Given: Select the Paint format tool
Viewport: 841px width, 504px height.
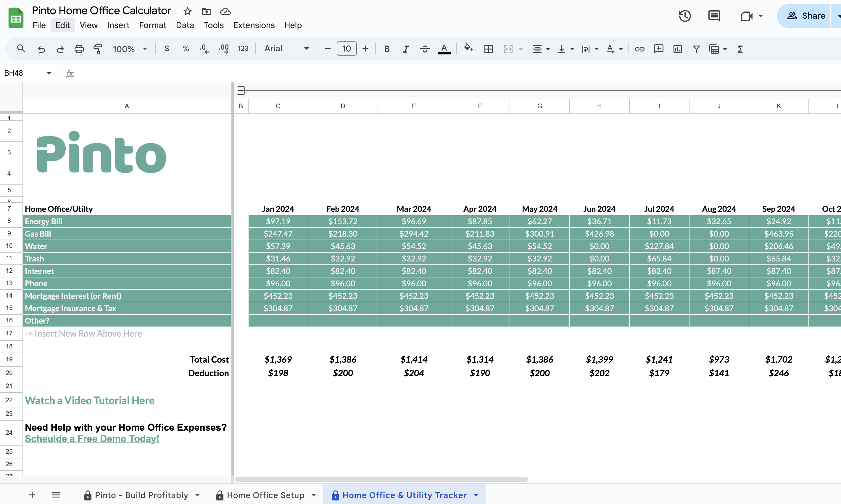Looking at the screenshot, I should 98,49.
